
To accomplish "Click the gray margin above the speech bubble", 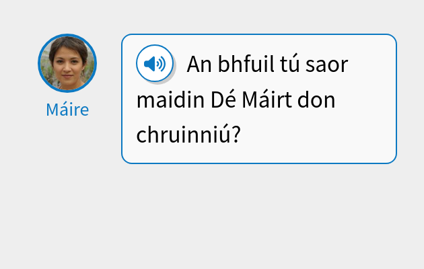I will [x=259, y=17].
